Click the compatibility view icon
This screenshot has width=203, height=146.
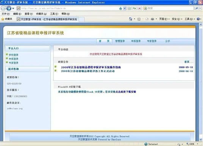129,8
